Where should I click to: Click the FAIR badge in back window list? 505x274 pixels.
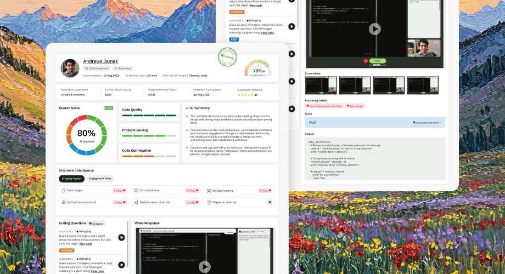234,39
